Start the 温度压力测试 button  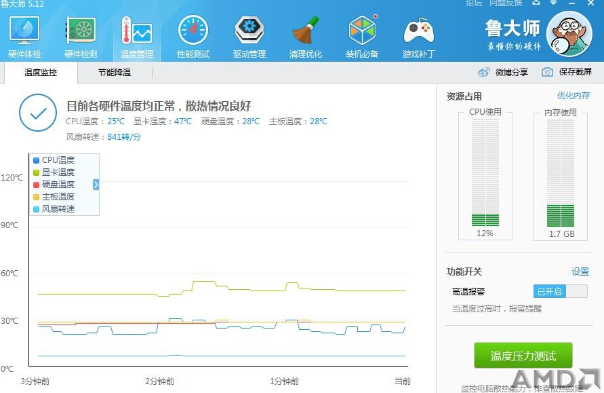click(x=523, y=356)
